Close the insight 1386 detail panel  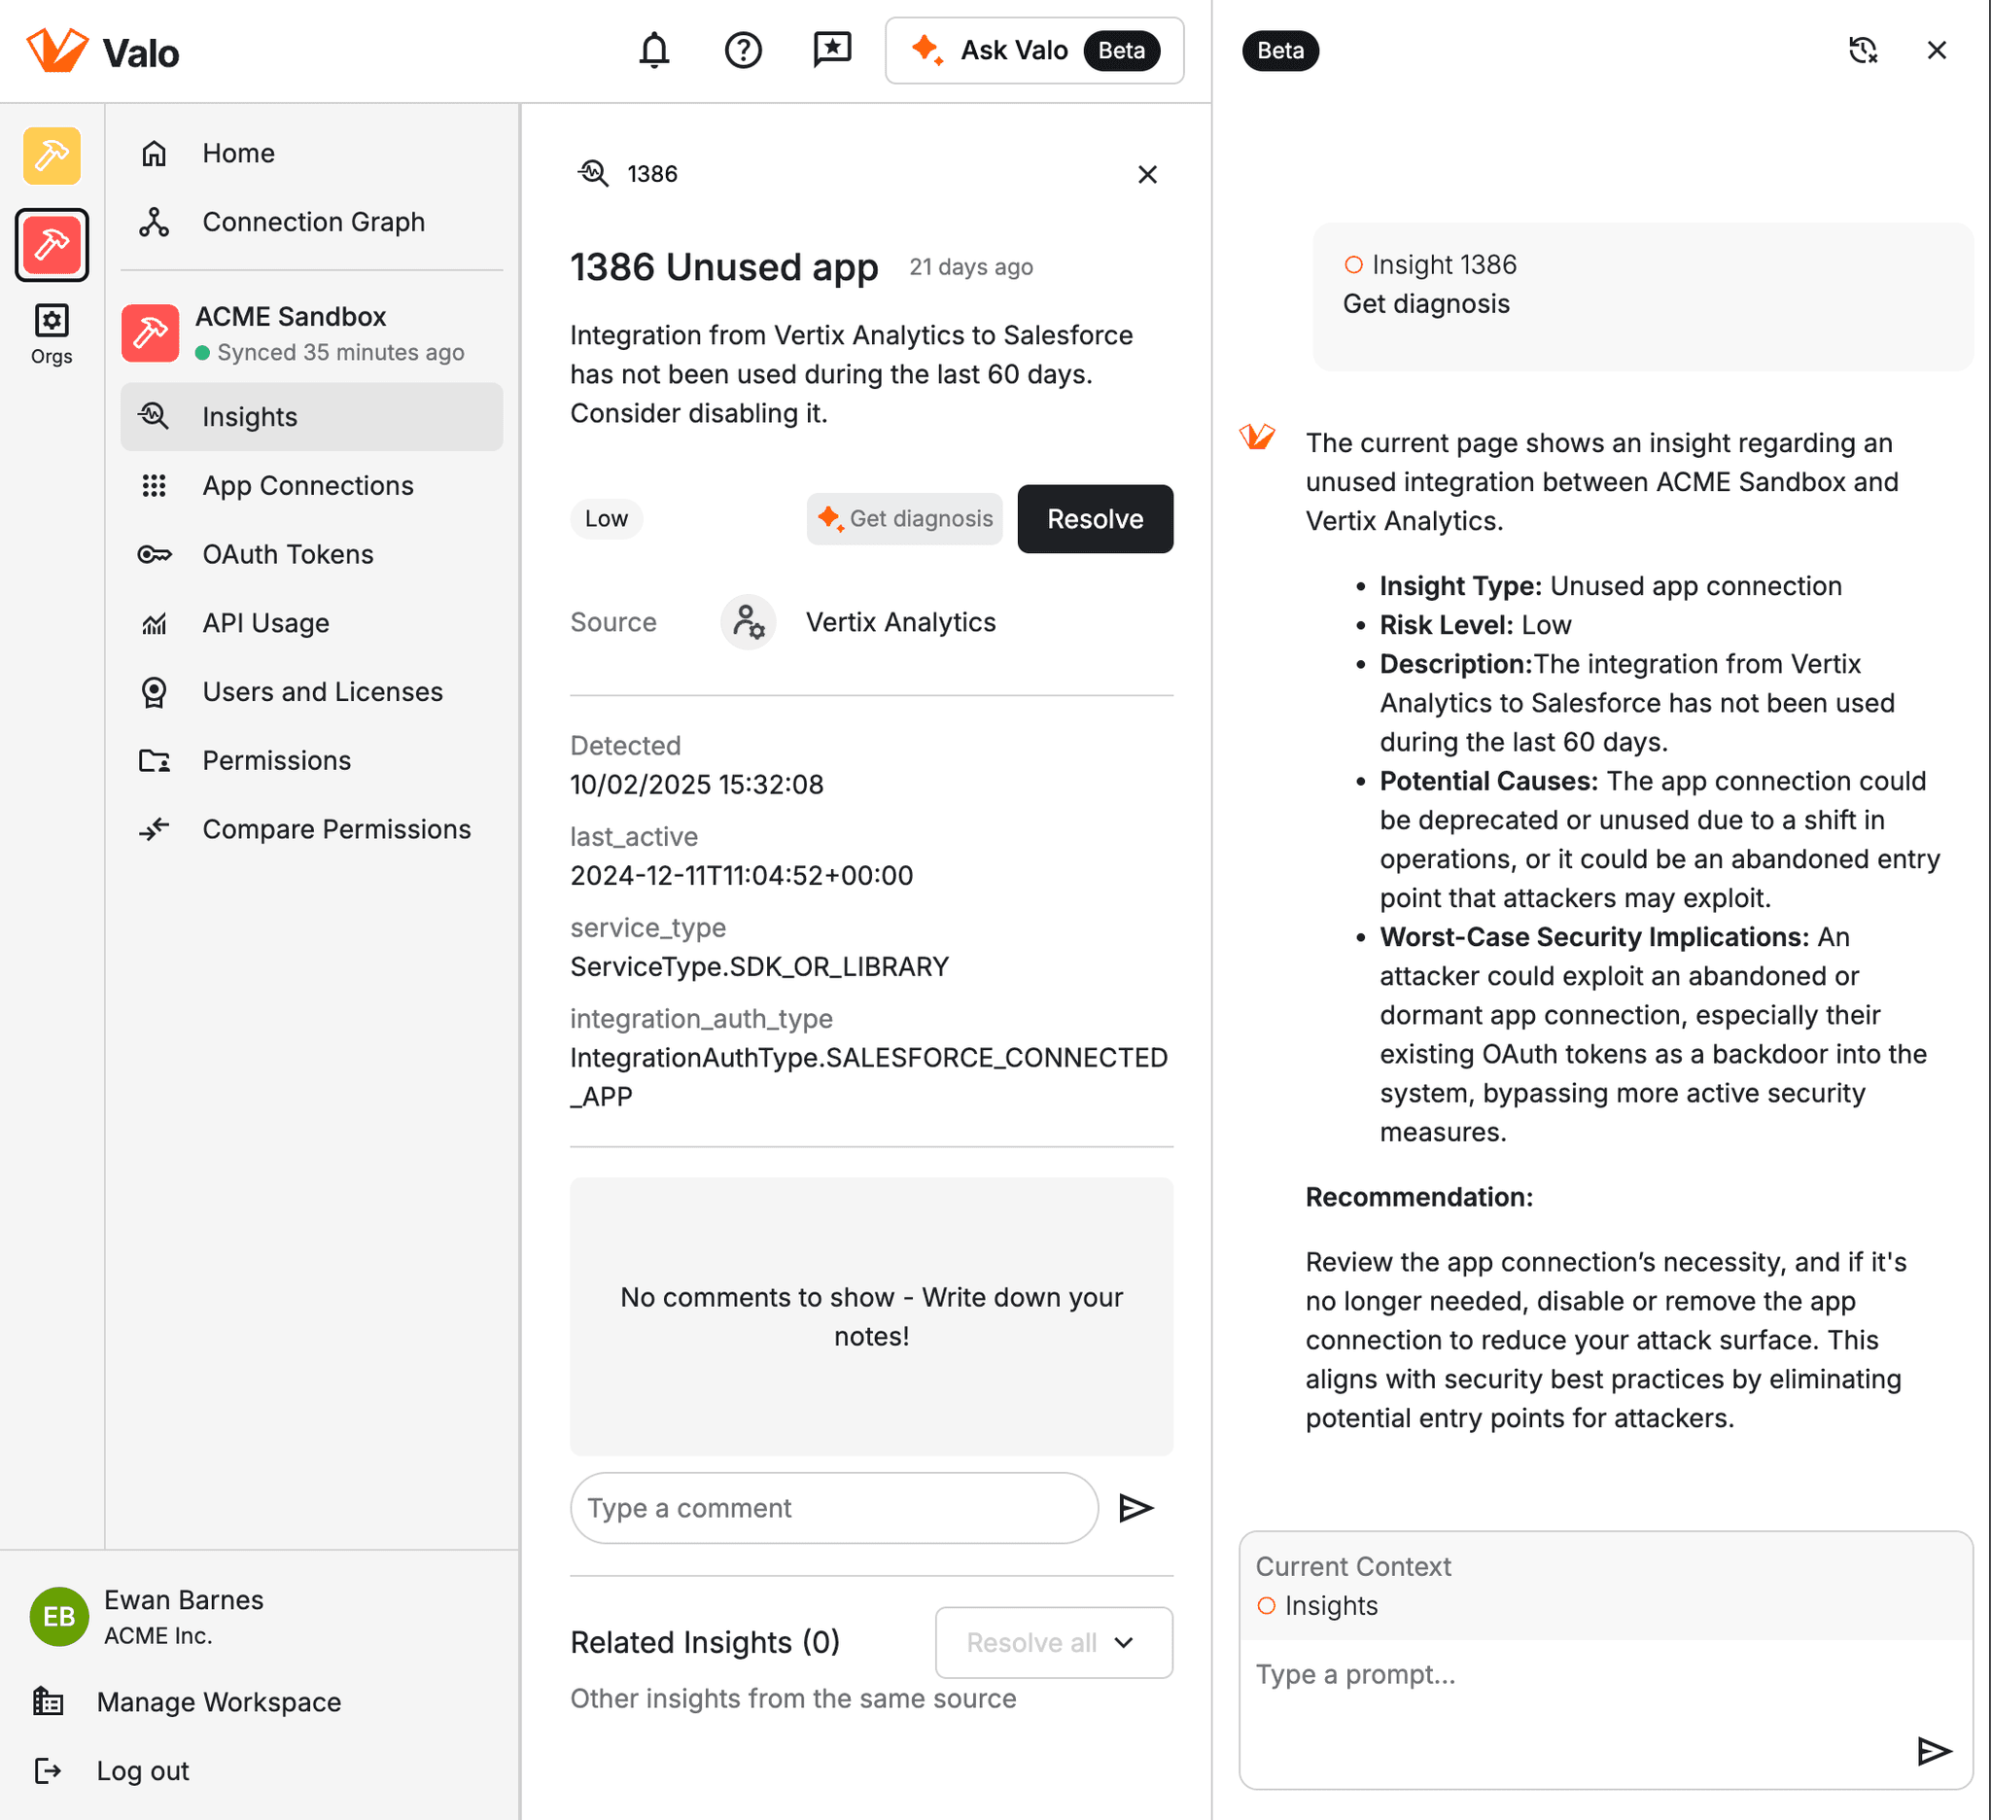(1146, 174)
